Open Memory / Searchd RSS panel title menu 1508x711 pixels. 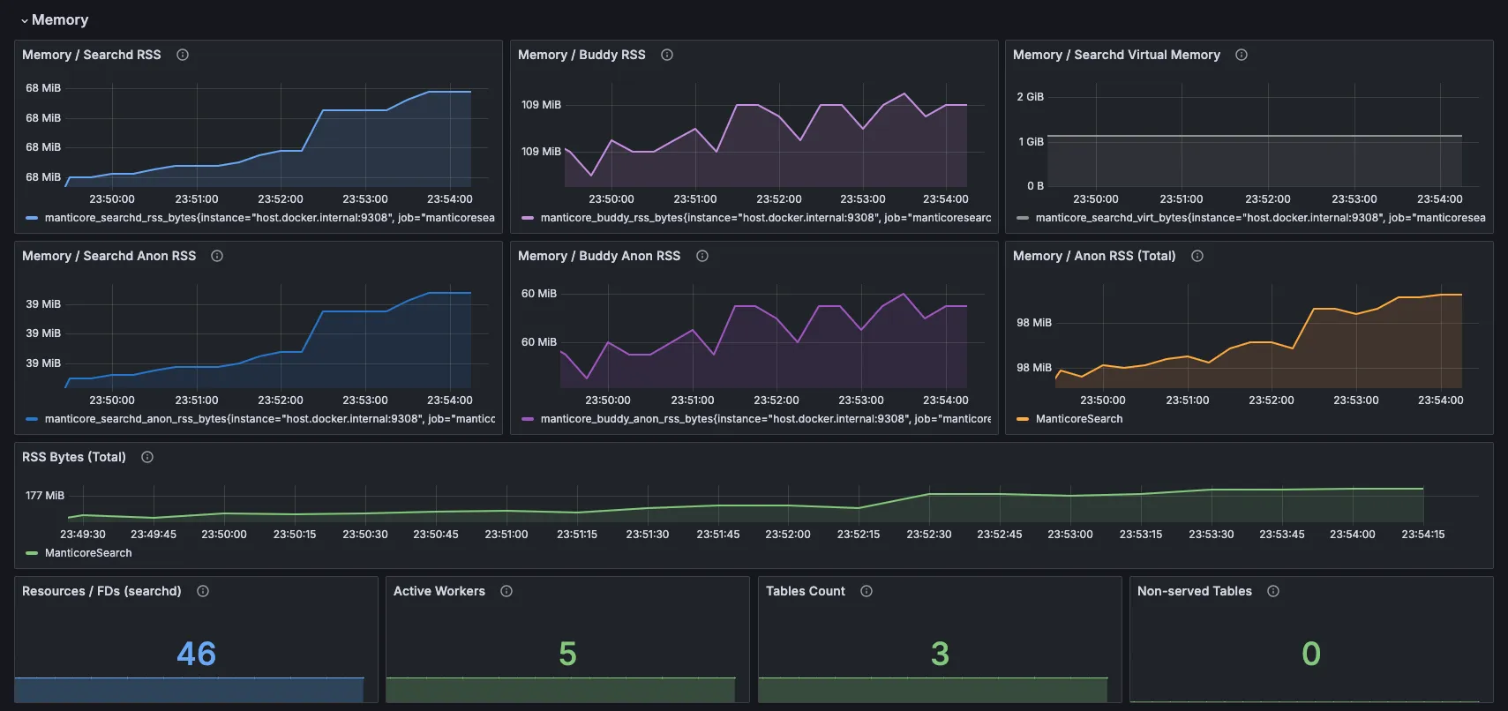tap(92, 55)
